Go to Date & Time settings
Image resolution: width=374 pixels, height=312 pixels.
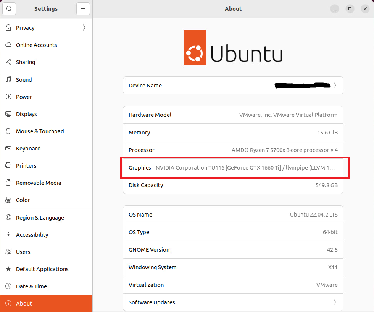[46, 286]
